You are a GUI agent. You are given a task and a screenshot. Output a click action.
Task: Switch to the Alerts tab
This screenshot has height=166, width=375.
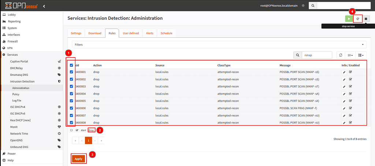pos(149,33)
